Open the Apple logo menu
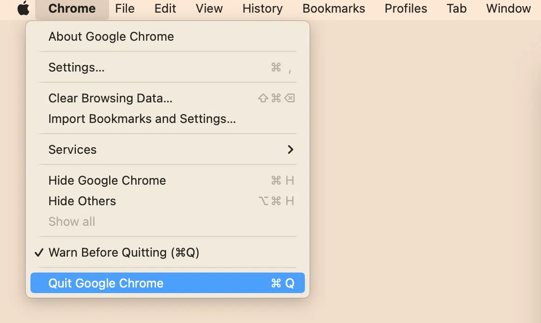 pyautogui.click(x=23, y=8)
